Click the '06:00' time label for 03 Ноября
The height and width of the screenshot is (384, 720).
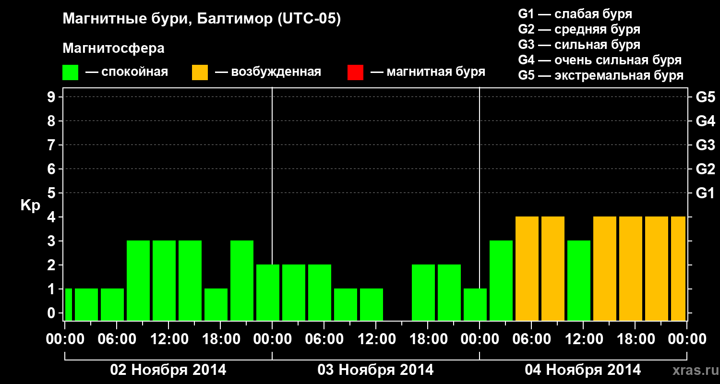pyautogui.click(x=324, y=339)
